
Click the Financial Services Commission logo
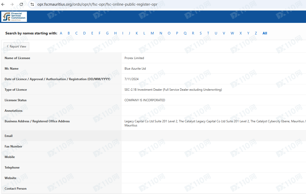pyautogui.click(x=14, y=17)
